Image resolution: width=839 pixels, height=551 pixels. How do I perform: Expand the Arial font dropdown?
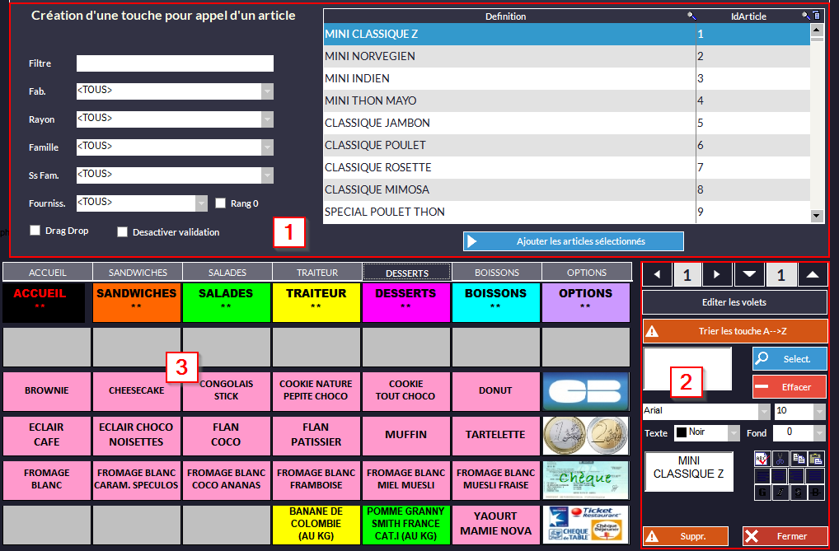tap(763, 411)
